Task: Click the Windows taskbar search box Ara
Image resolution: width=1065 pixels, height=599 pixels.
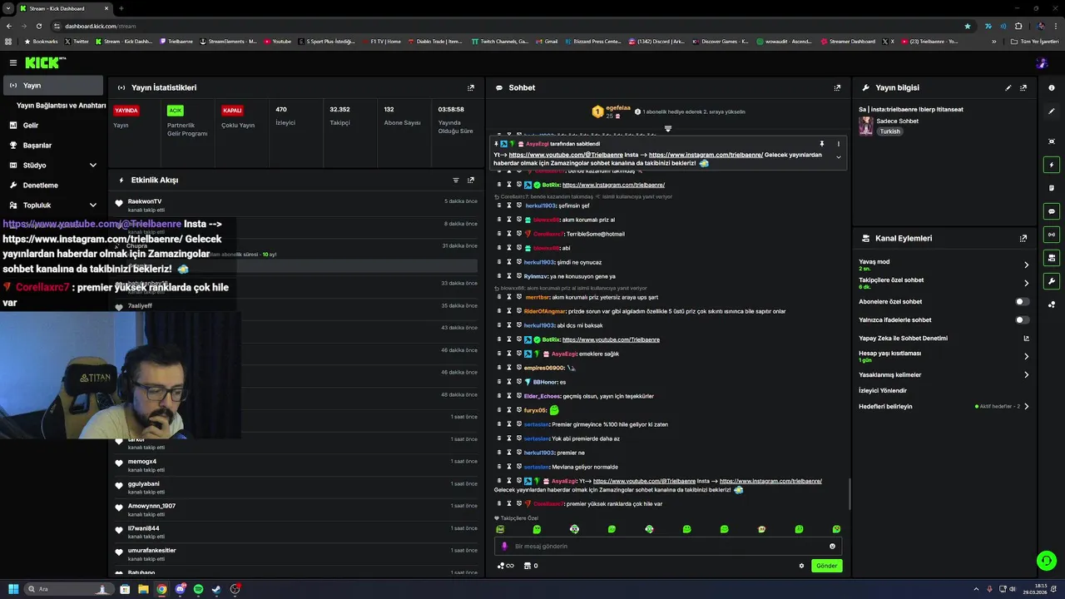Action: 68,589
